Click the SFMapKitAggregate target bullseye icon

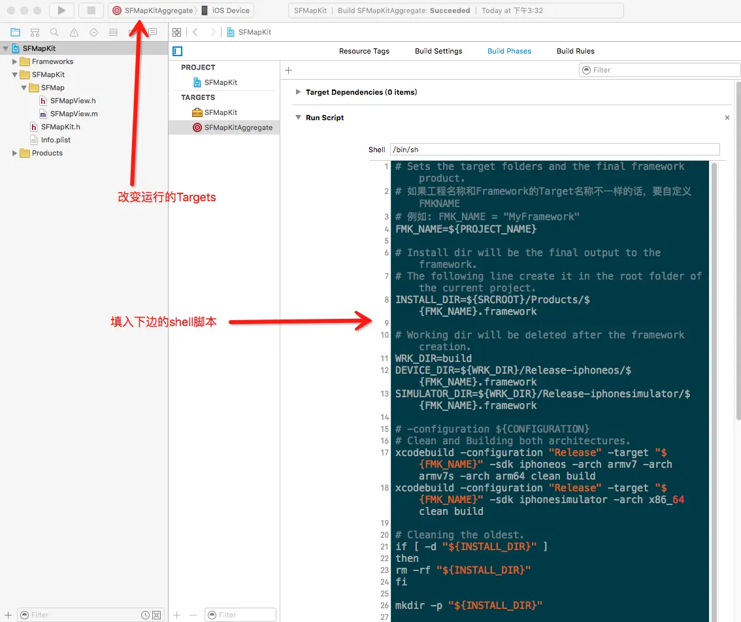pyautogui.click(x=197, y=127)
